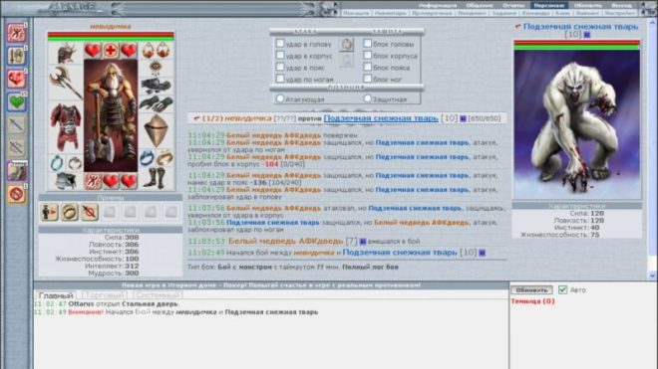
Task: Click 'Выход' in the top menu
Action: pyautogui.click(x=621, y=5)
